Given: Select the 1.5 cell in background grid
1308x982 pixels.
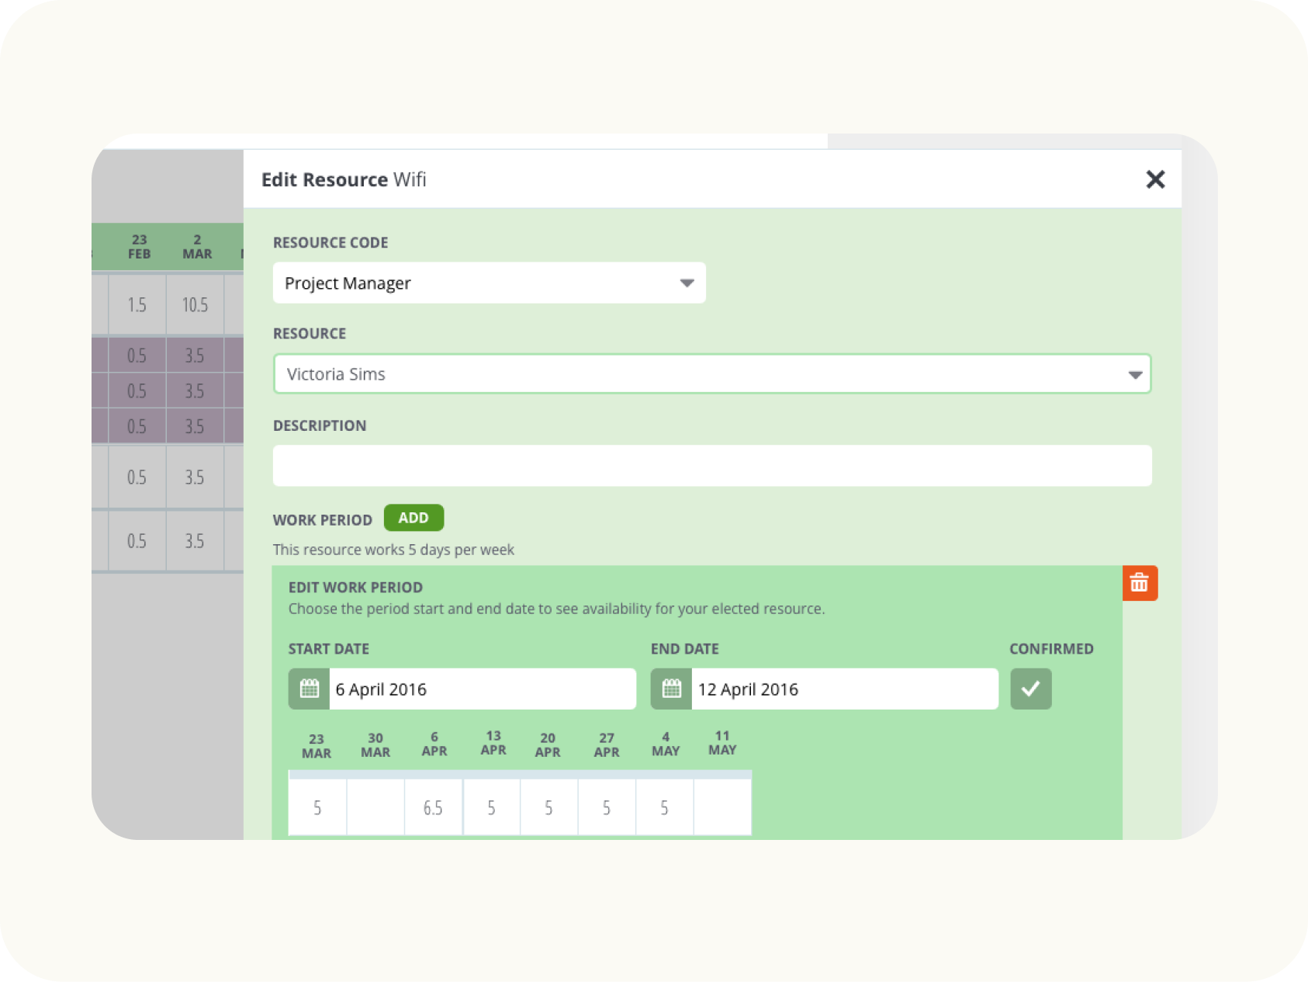Looking at the screenshot, I should (137, 305).
